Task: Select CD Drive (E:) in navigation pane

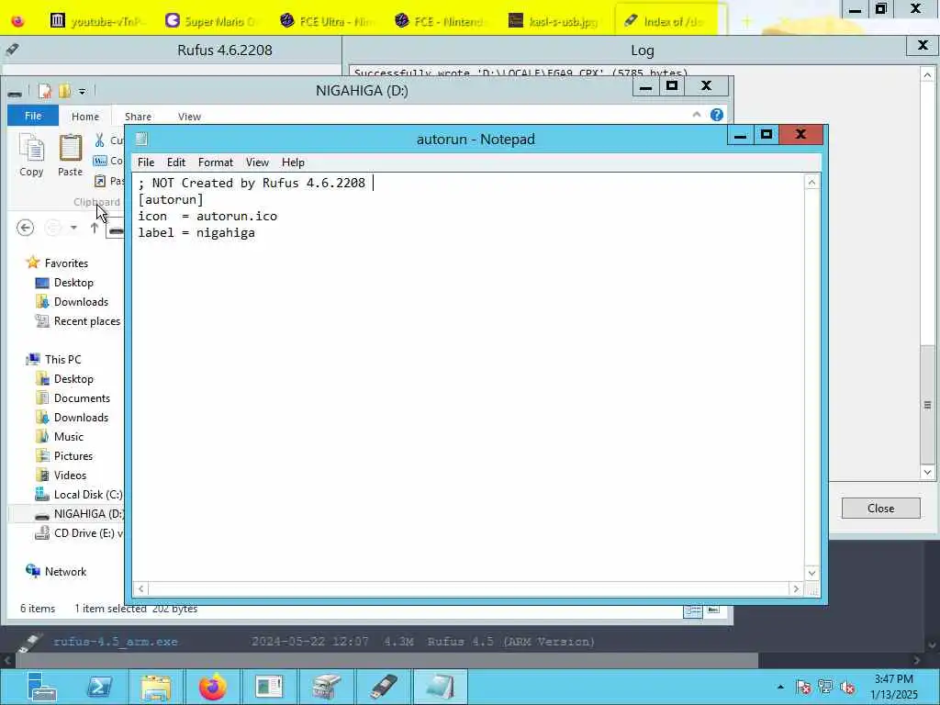Action: [87, 533]
